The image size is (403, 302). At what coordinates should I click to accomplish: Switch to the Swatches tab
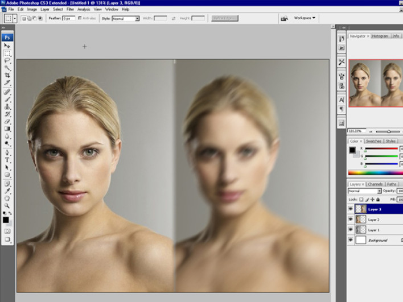[x=373, y=141]
